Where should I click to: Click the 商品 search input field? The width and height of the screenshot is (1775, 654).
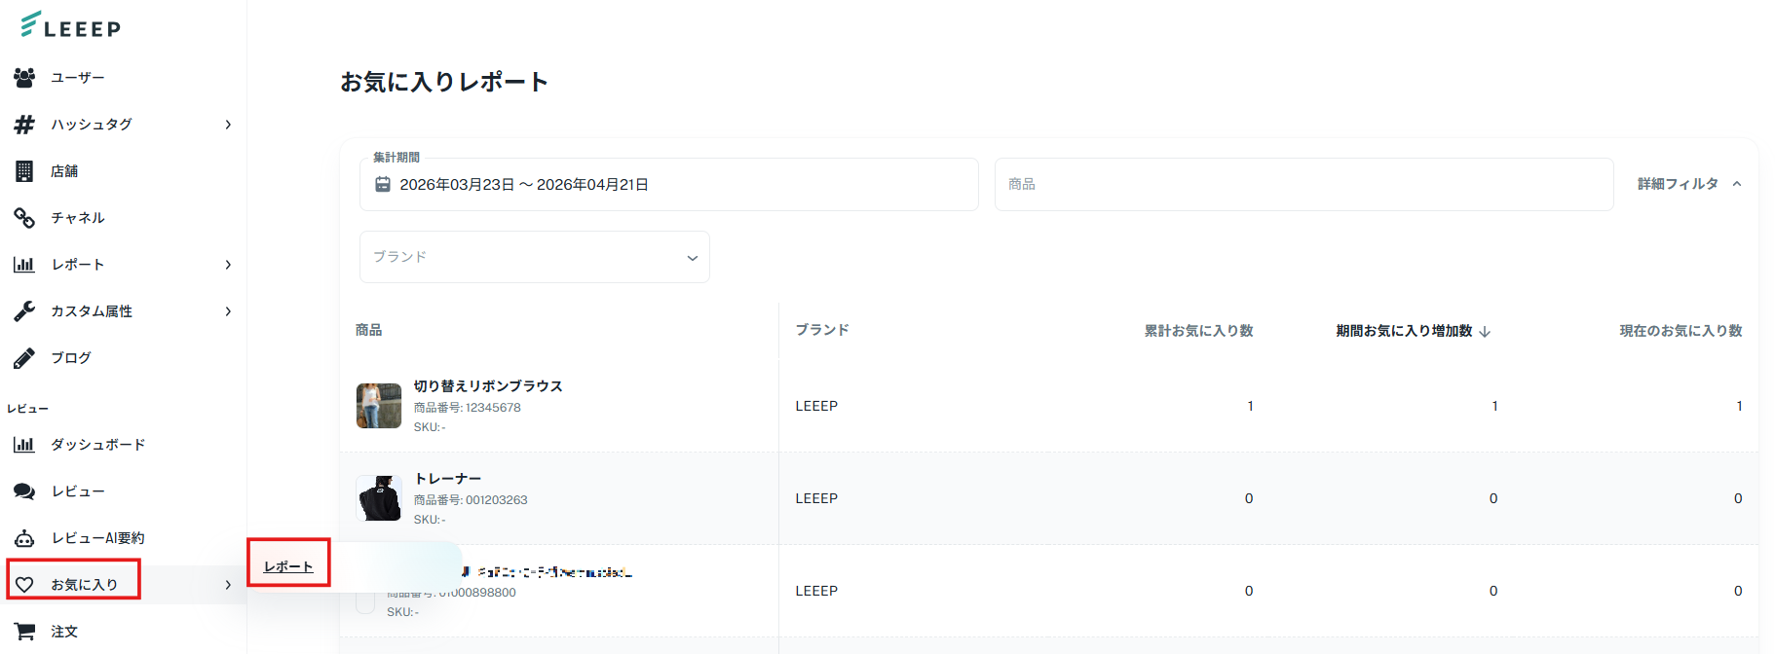point(1303,184)
